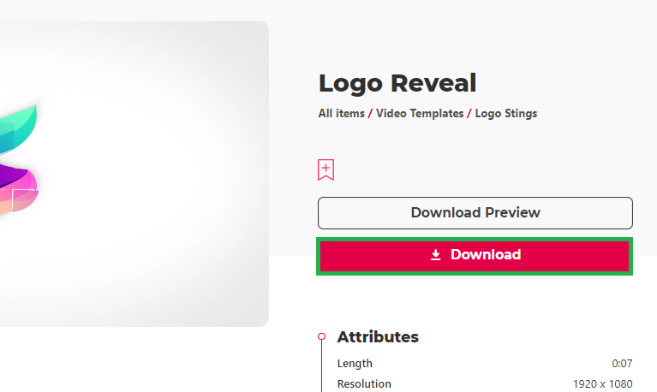The width and height of the screenshot is (657, 392).
Task: Select the Logo Reveal title heading
Action: point(397,83)
